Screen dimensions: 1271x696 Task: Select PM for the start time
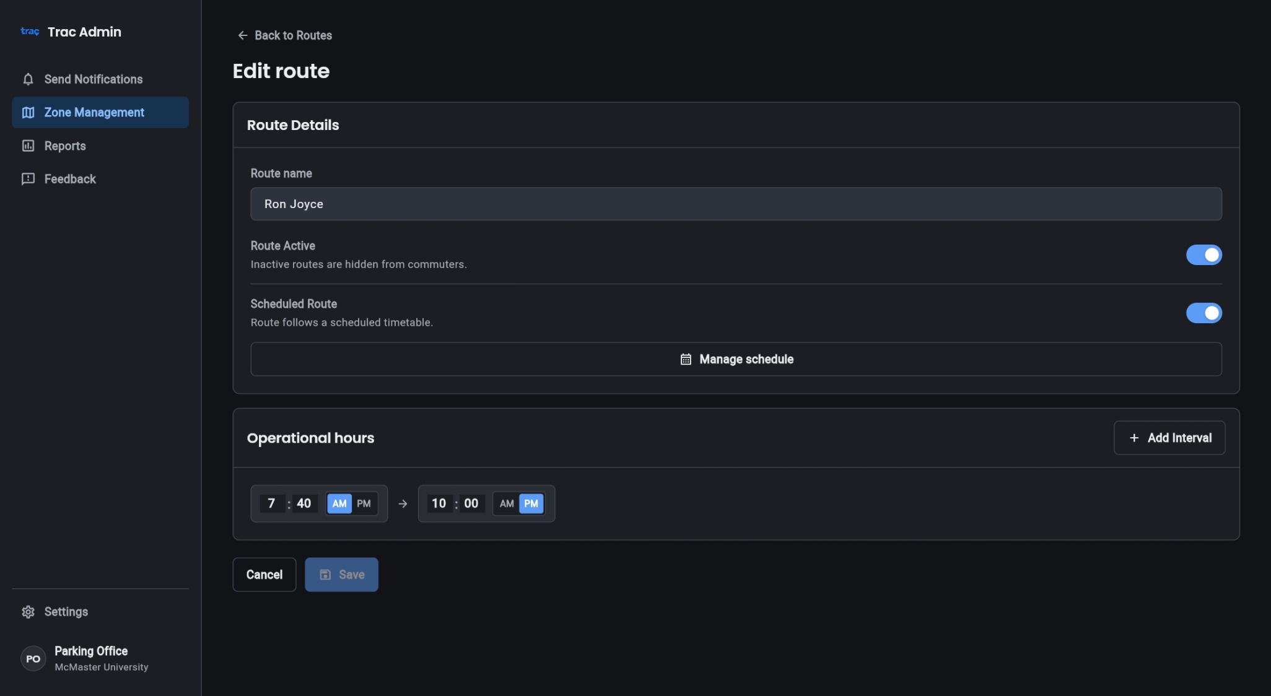coord(364,503)
